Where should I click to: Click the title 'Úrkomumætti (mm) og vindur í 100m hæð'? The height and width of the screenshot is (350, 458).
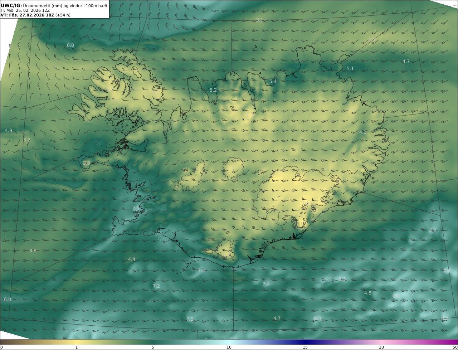(x=65, y=5)
